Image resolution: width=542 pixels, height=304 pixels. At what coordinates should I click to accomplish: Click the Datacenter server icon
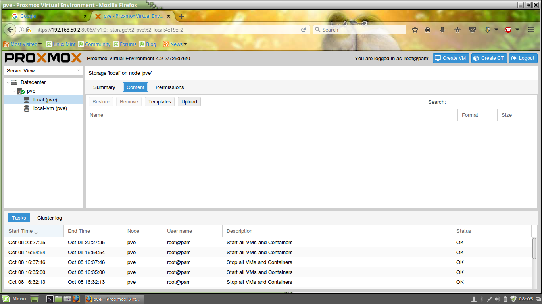tap(14, 82)
